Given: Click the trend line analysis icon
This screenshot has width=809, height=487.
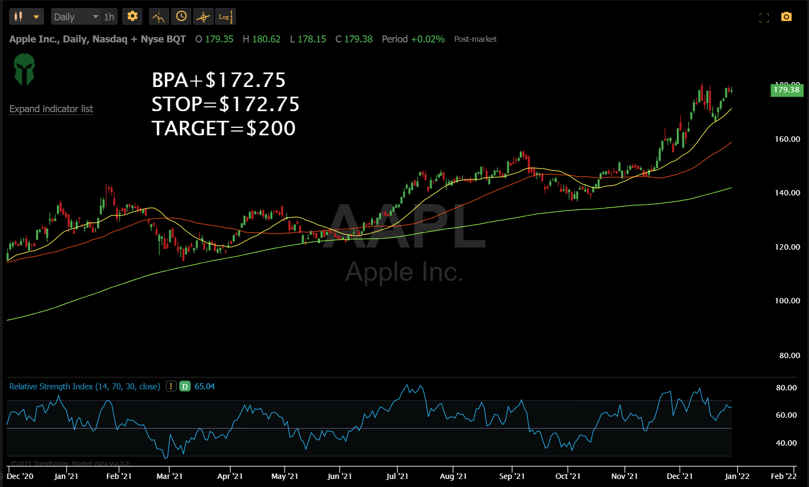Looking at the screenshot, I should tap(159, 17).
